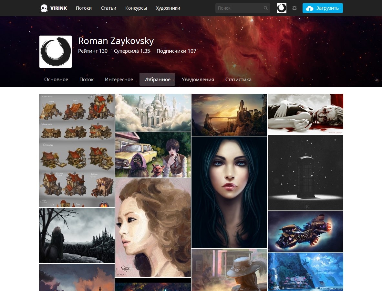Open the dark-haired woman portrait thumbnail
This screenshot has width=382, height=291.
(x=229, y=192)
